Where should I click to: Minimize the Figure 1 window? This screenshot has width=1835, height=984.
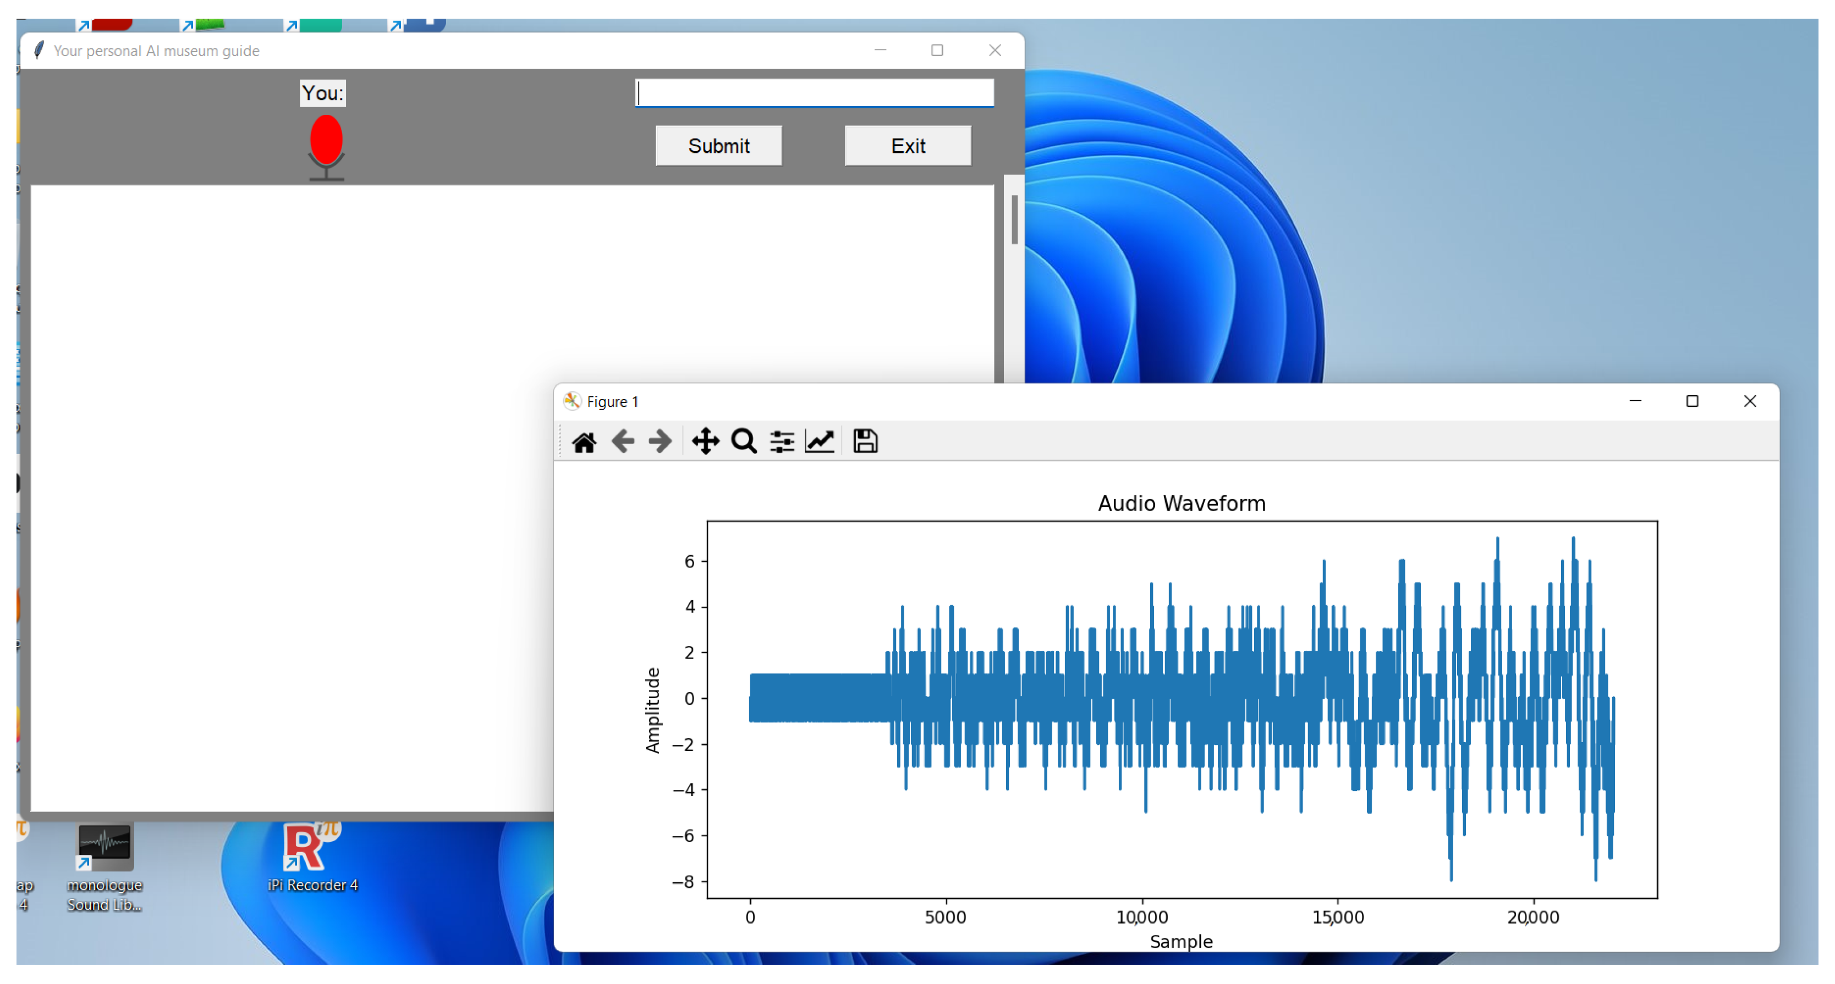click(1635, 402)
